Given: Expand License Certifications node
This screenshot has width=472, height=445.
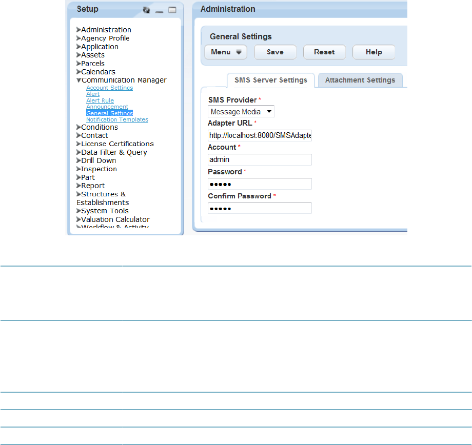Looking at the screenshot, I should point(78,144).
